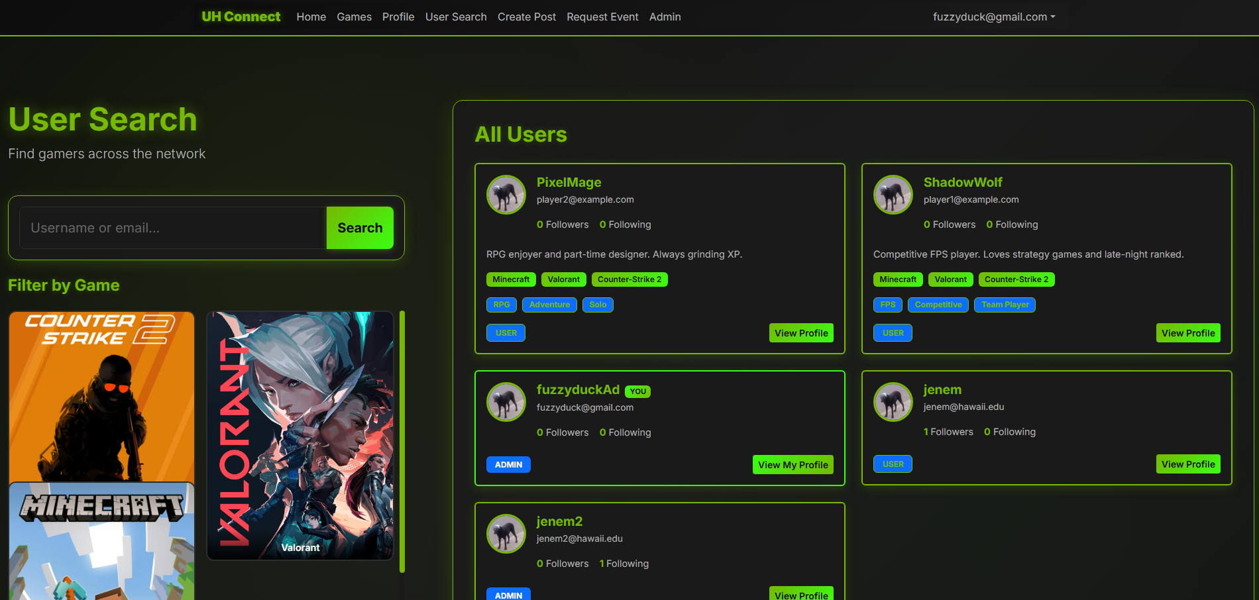Click PixelMage's profile avatar

tap(506, 195)
